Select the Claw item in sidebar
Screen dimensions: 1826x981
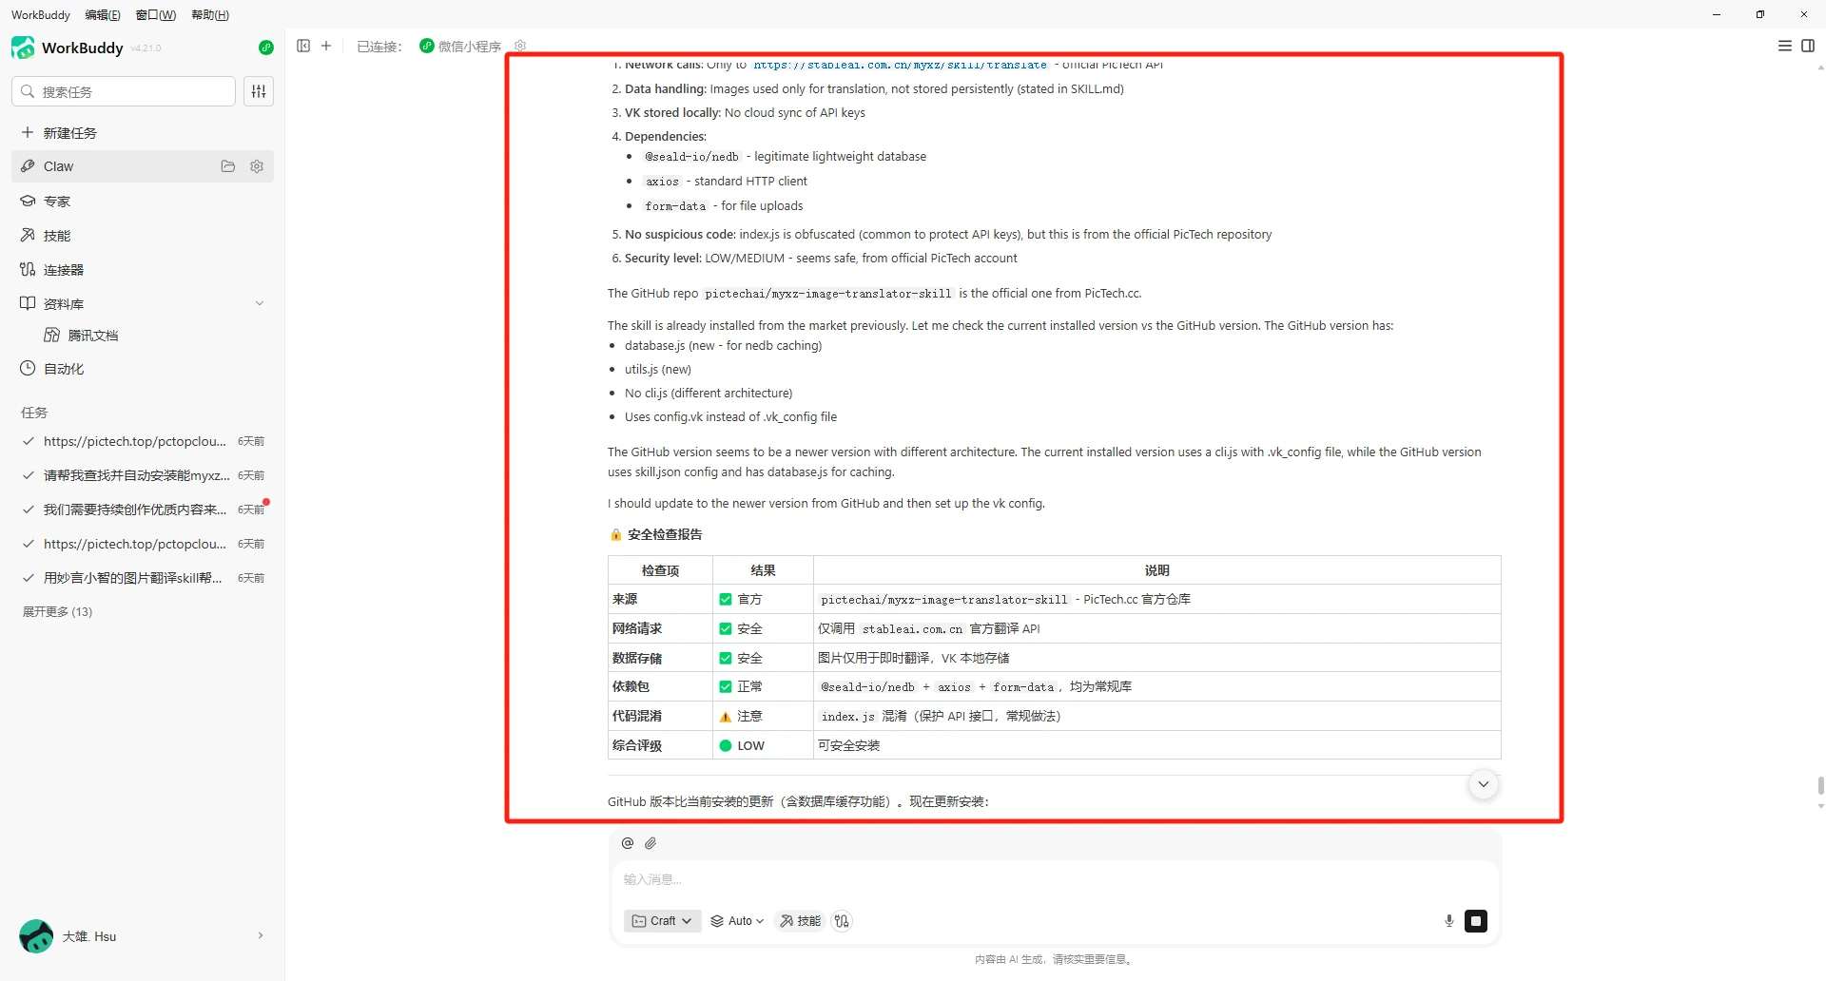(143, 166)
